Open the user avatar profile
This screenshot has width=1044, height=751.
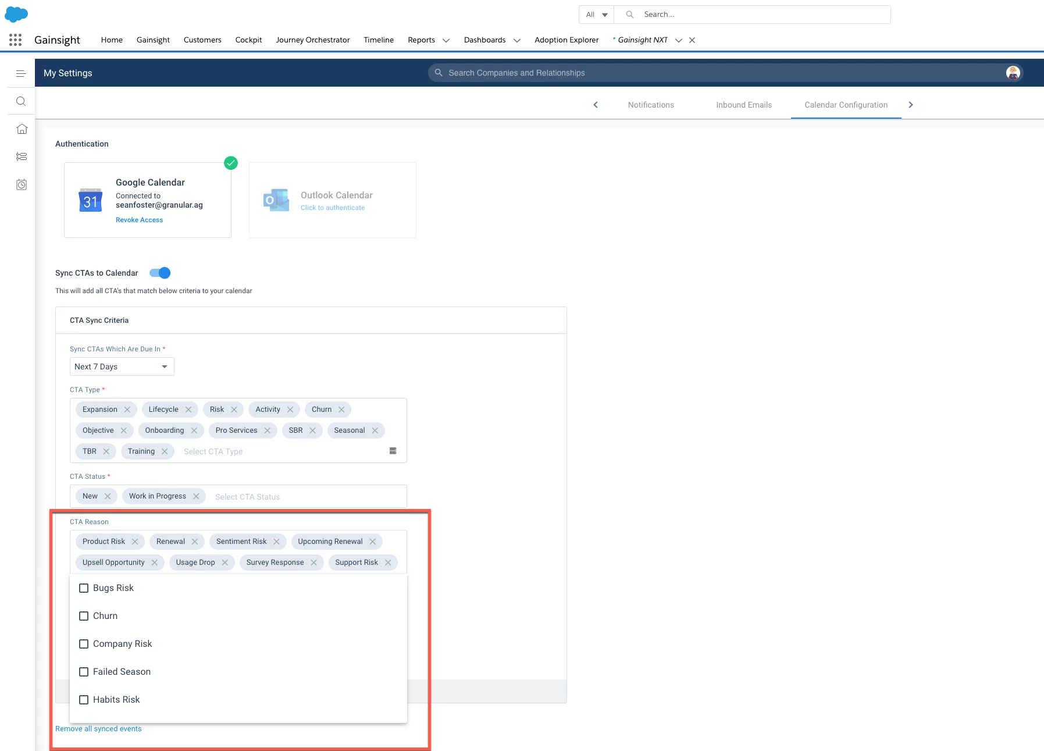(x=1013, y=73)
